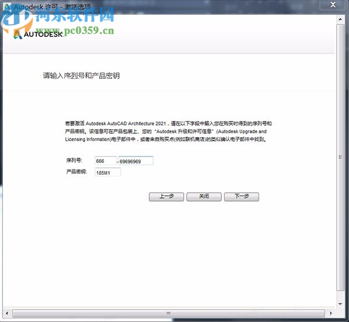
Task: Focus the serial number prefix field 666
Action: [x=106, y=161]
